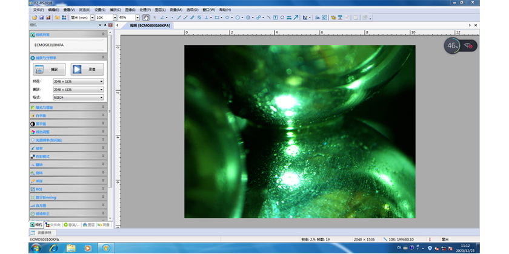Viewport: 509px width, 254px height.
Task: Open the 测量表格 measurement table tab
Action: (x=43, y=233)
